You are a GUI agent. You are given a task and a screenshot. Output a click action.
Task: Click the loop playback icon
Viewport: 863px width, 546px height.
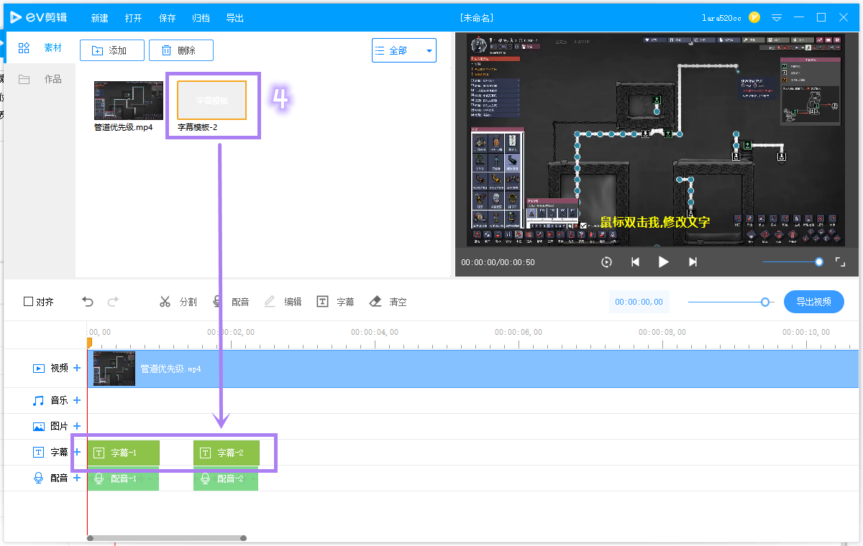(606, 262)
